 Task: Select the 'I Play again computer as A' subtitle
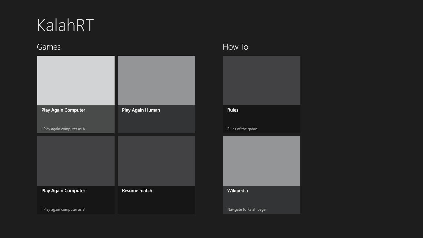click(x=63, y=129)
